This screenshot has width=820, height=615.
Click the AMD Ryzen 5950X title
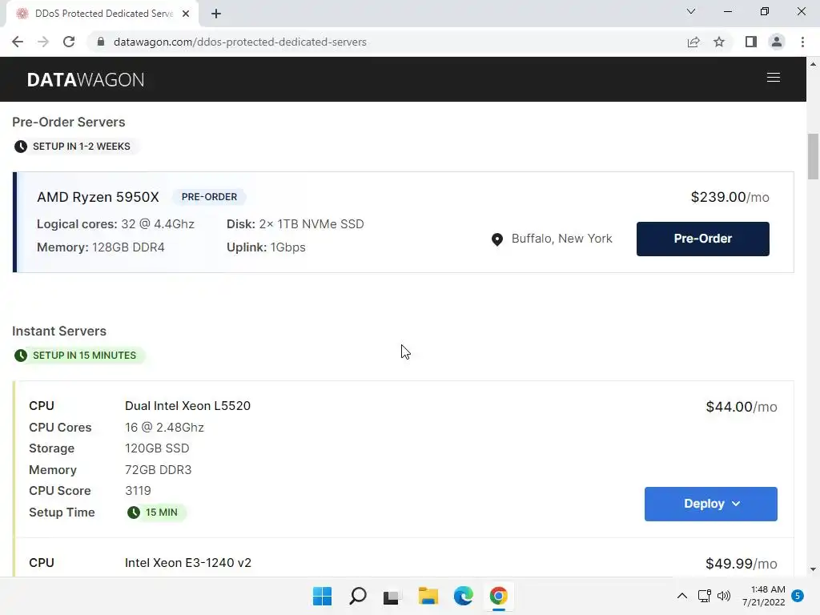98,197
